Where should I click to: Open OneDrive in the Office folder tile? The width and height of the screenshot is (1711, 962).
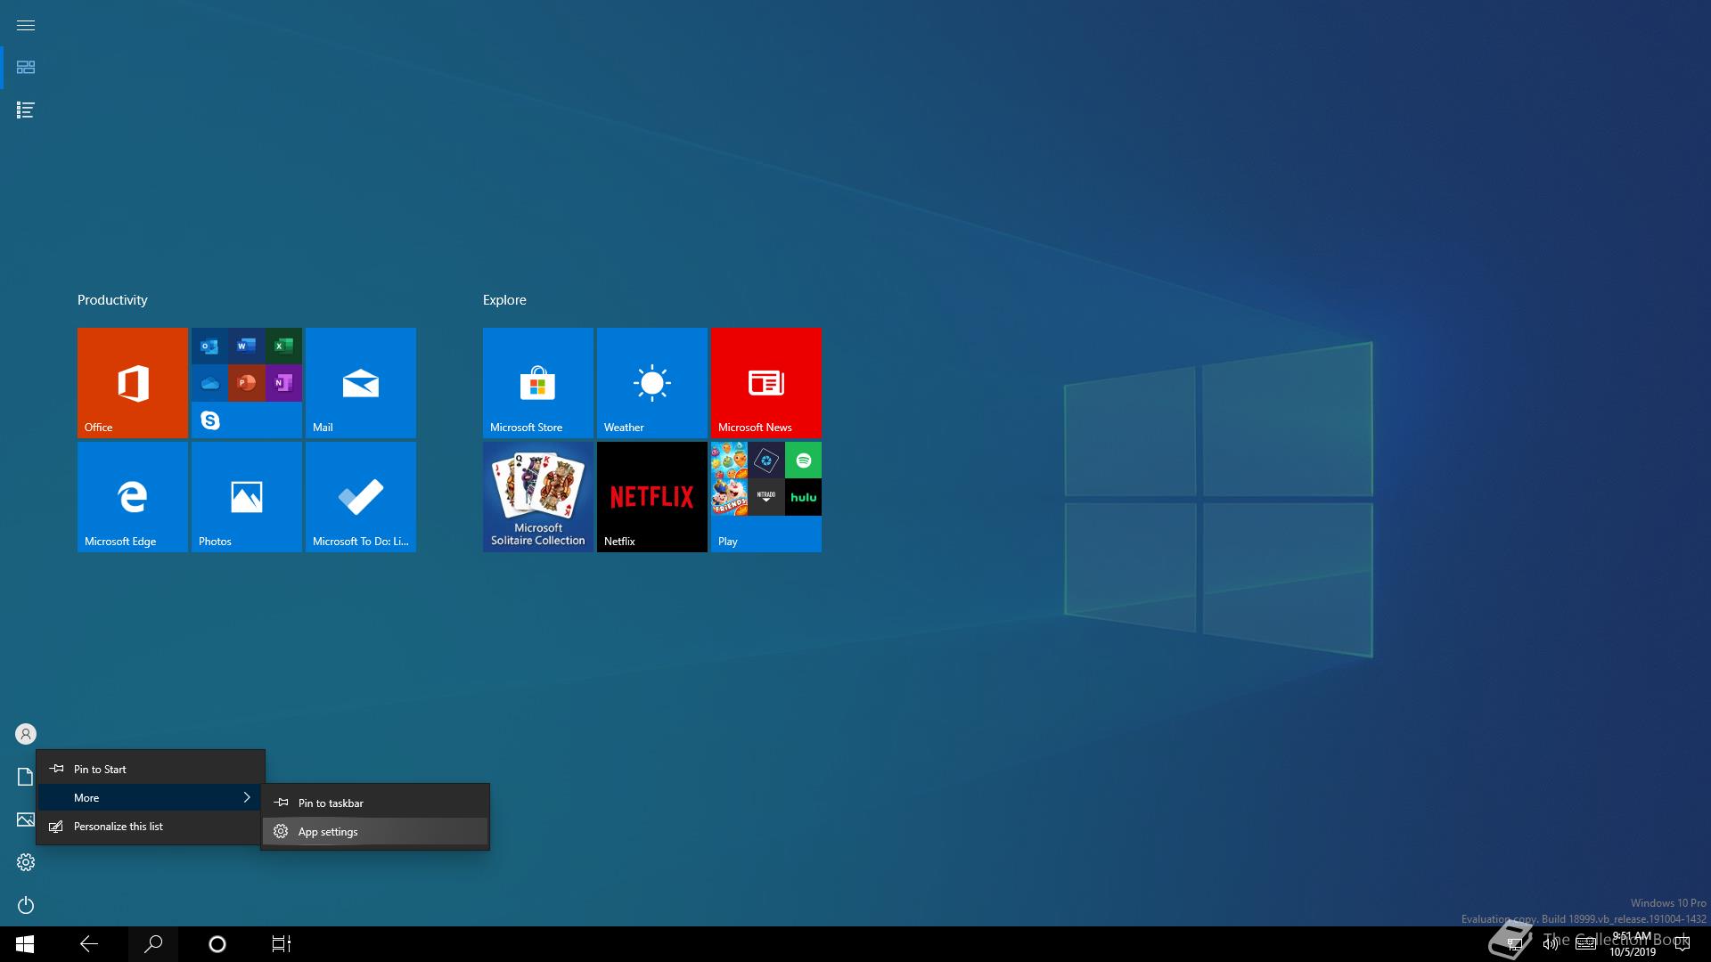pos(209,383)
